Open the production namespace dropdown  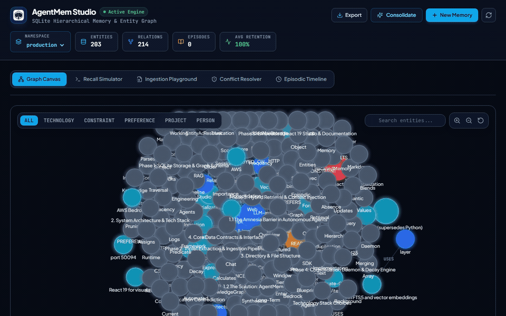point(45,45)
